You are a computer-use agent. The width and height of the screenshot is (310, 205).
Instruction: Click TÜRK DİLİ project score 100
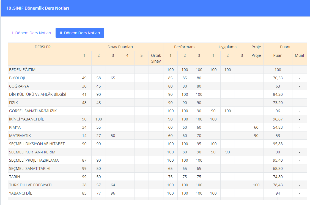pyautogui.click(x=256, y=185)
